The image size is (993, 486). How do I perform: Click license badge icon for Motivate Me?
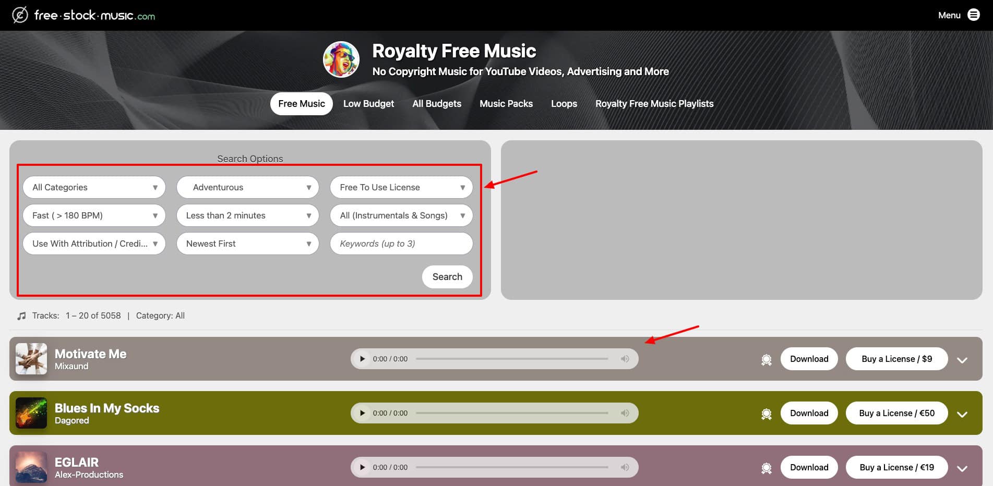tap(766, 359)
